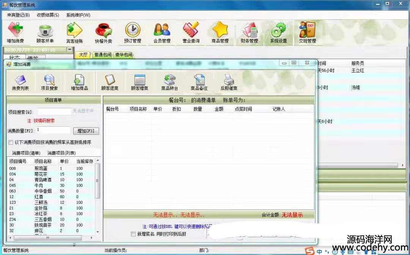Open the 项目搜索 magnifier tool
The width and height of the screenshot is (410, 255).
pos(49,83)
